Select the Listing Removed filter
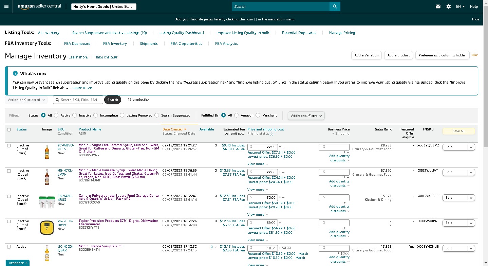Image resolution: width=488 pixels, height=266 pixels. (x=122, y=115)
